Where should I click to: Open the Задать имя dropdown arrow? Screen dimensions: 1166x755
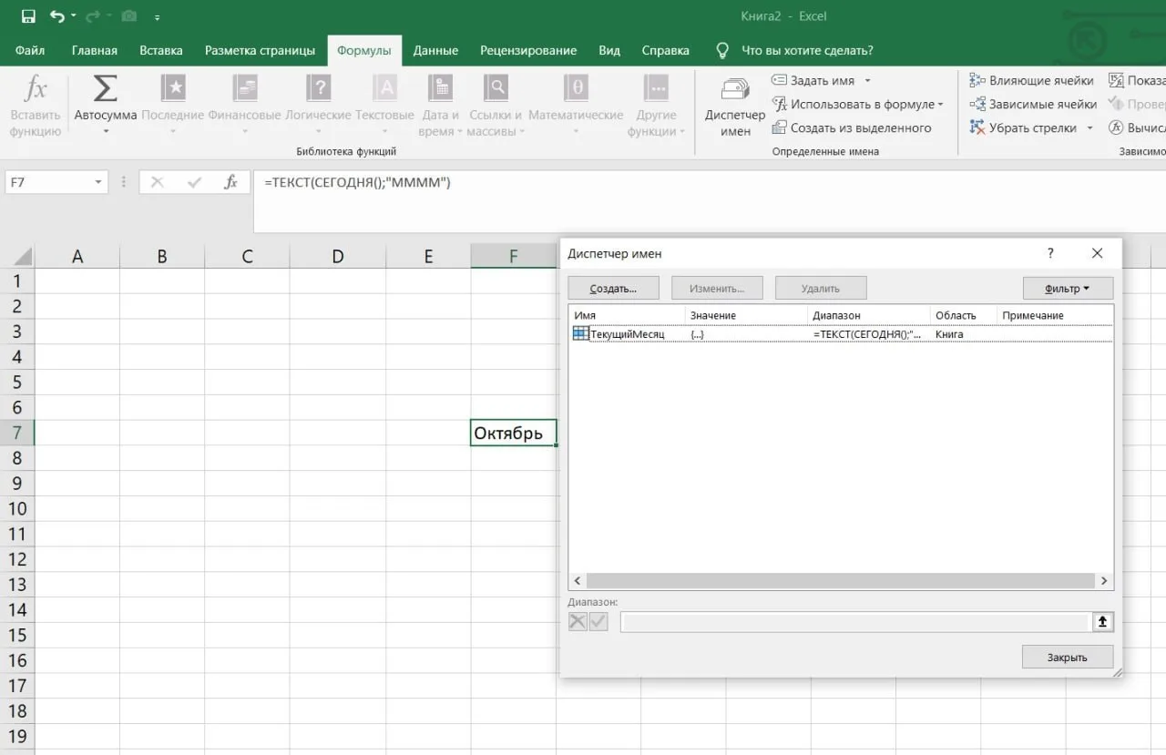867,81
